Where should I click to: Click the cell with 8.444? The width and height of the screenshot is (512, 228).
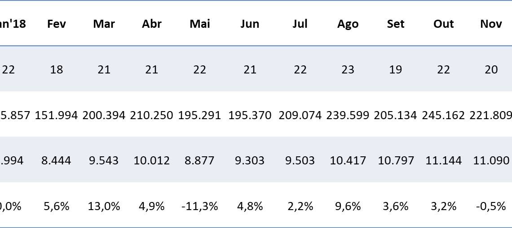57,161
